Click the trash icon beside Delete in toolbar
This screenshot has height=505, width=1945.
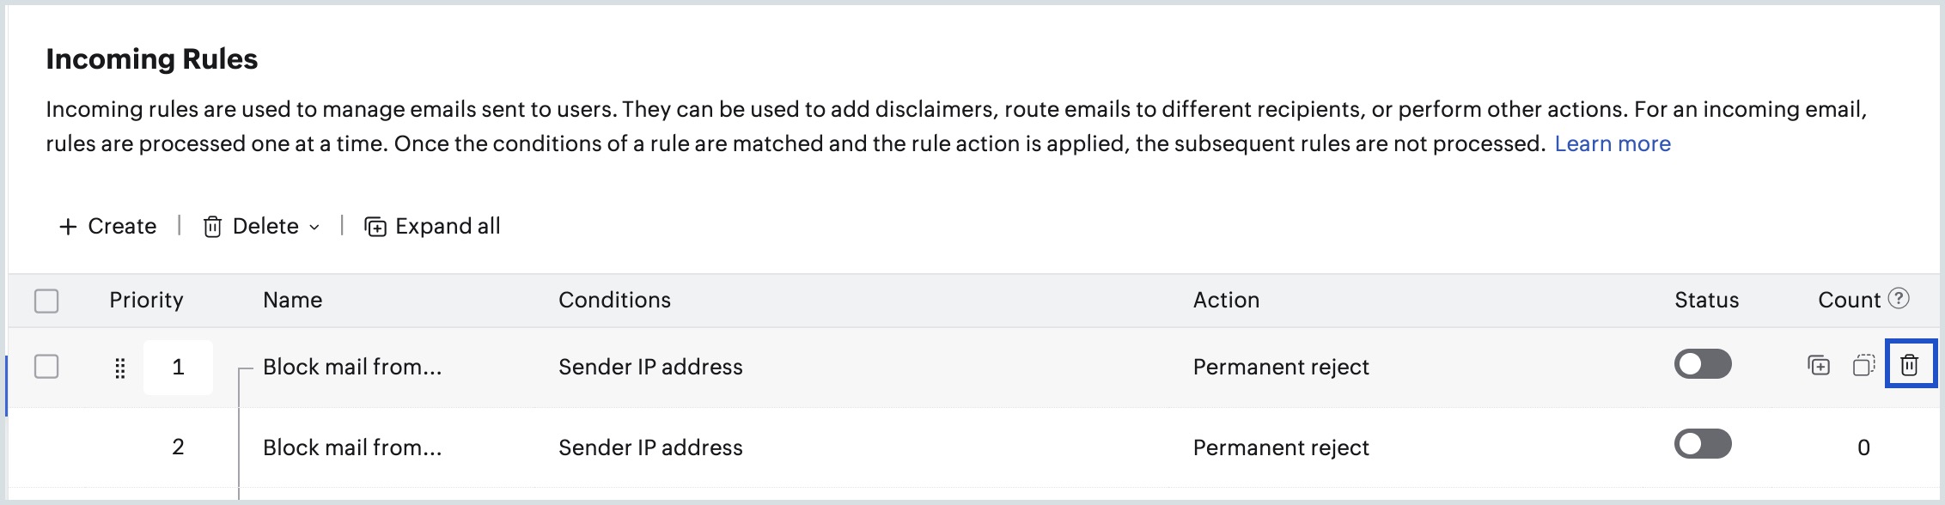[x=212, y=227]
